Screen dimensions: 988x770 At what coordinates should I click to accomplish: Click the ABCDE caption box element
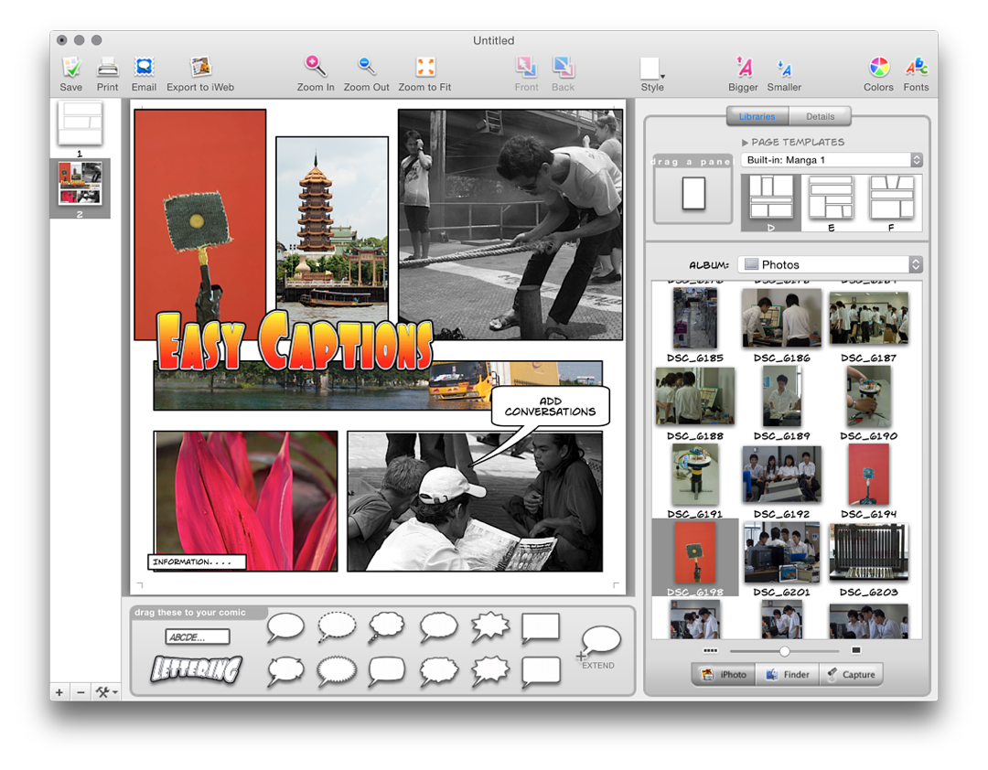pos(198,637)
